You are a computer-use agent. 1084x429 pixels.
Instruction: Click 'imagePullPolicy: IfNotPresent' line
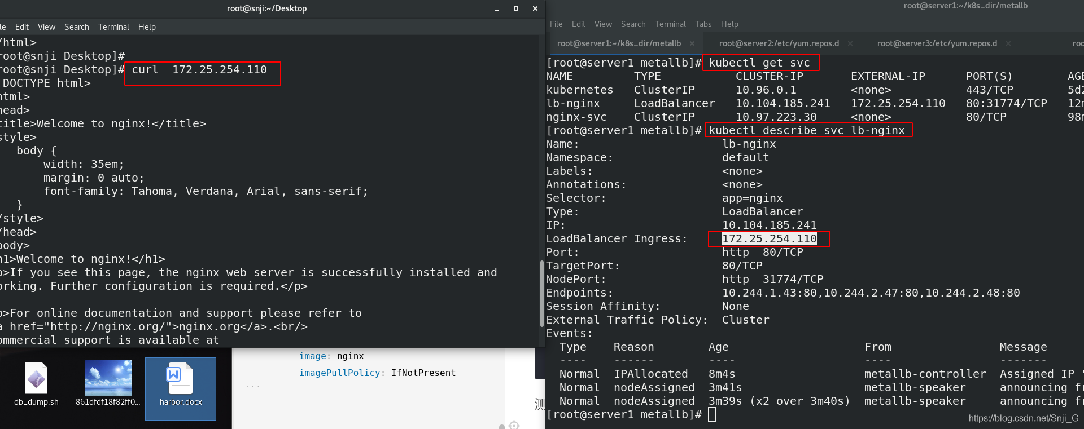(x=377, y=373)
